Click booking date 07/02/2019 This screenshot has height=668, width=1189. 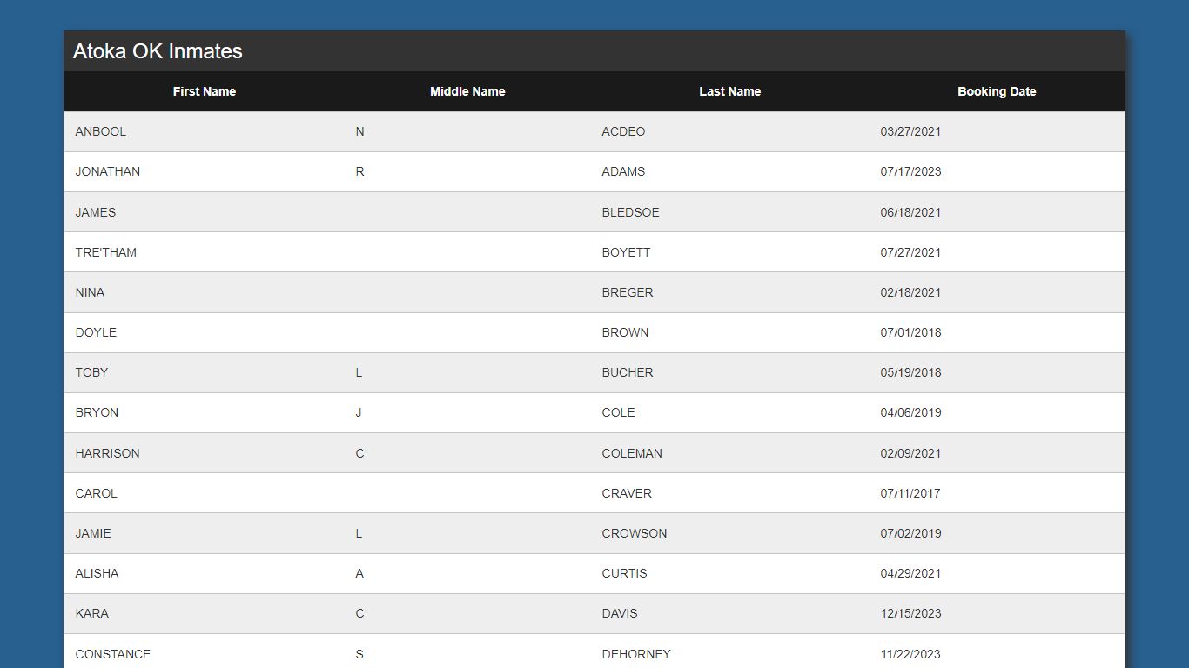click(x=910, y=533)
